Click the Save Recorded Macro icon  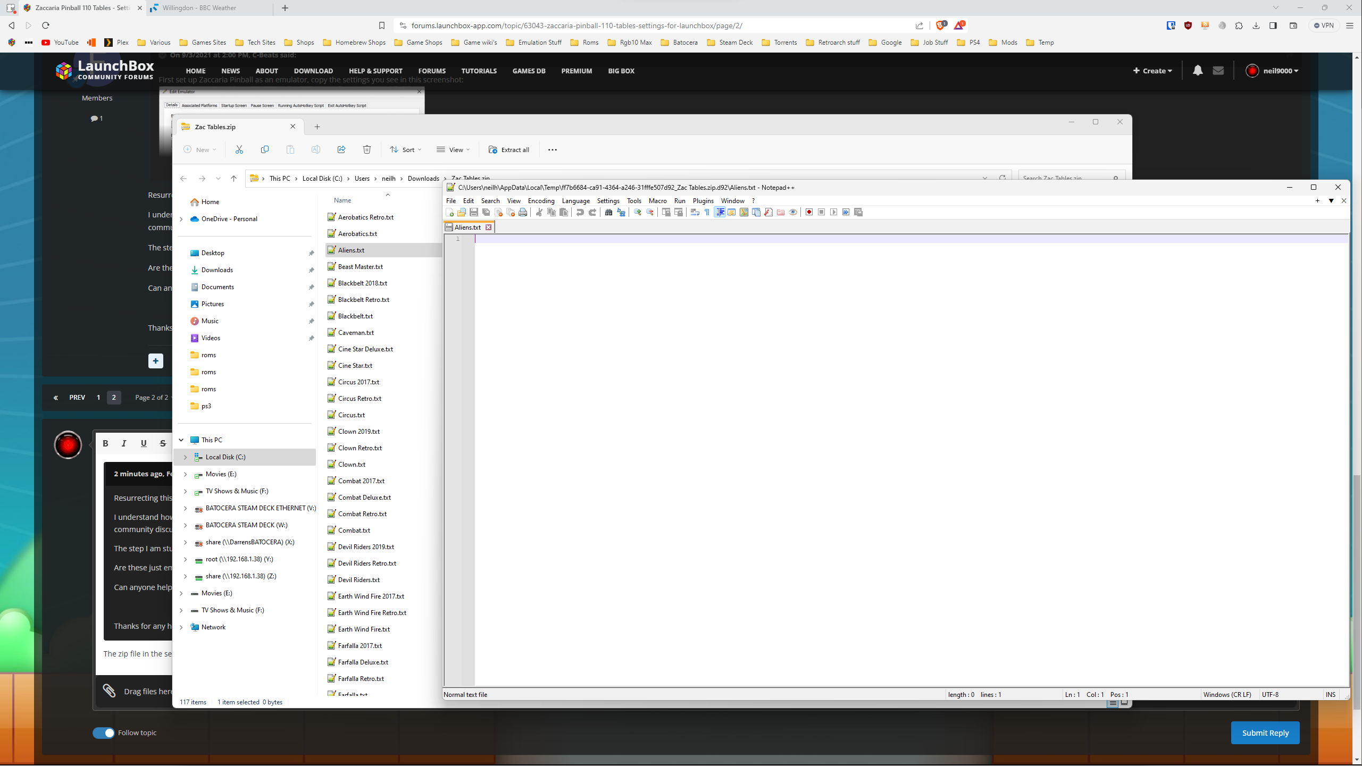858,212
